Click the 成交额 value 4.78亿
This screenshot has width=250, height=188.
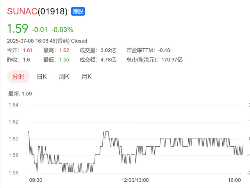(x=108, y=60)
